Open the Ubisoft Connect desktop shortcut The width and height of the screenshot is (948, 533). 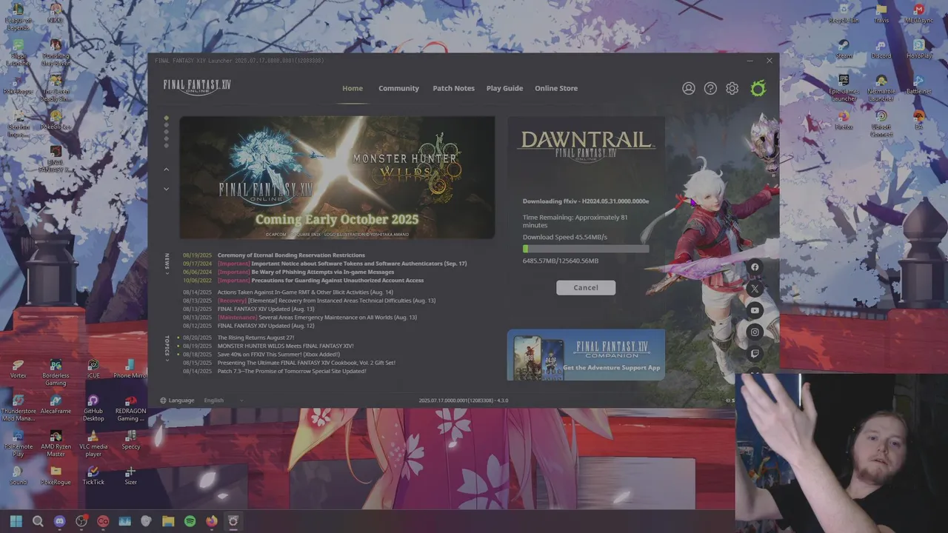pos(881,124)
